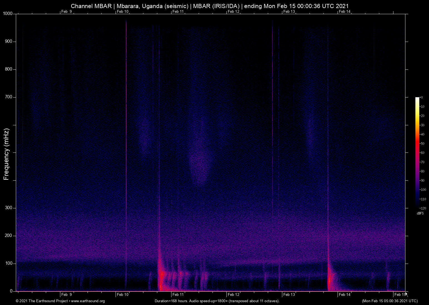This screenshot has width=429, height=305.
Task: Click "MBAR (IRIS/IDA)" in the header
Action: [216, 6]
